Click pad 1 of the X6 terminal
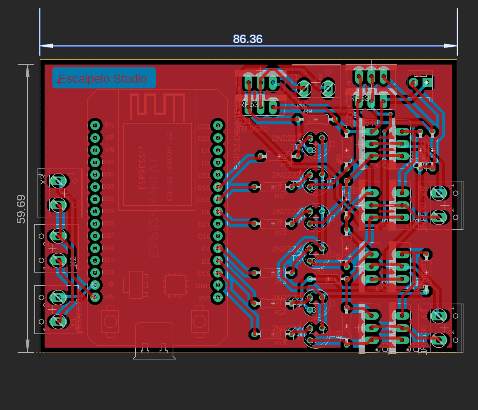This screenshot has height=410, width=478. click(304, 89)
